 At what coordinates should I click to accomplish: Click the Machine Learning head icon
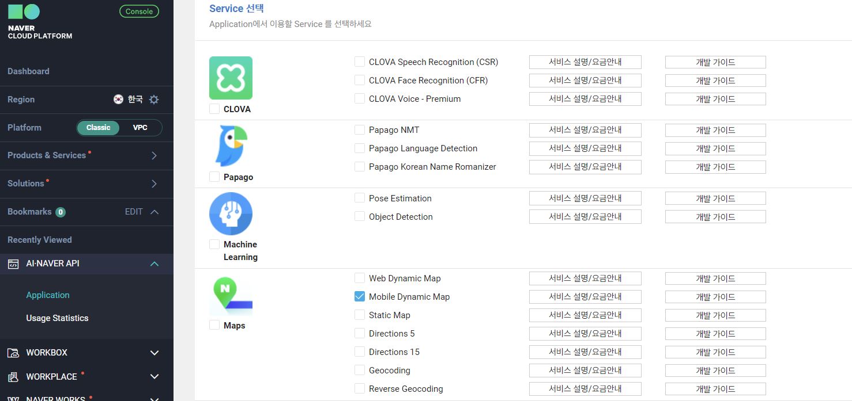[231, 213]
